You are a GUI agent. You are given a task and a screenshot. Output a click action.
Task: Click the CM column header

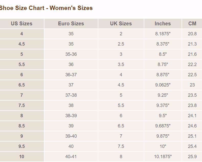tap(192, 24)
